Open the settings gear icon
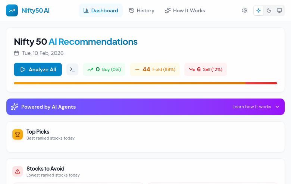 pyautogui.click(x=245, y=10)
